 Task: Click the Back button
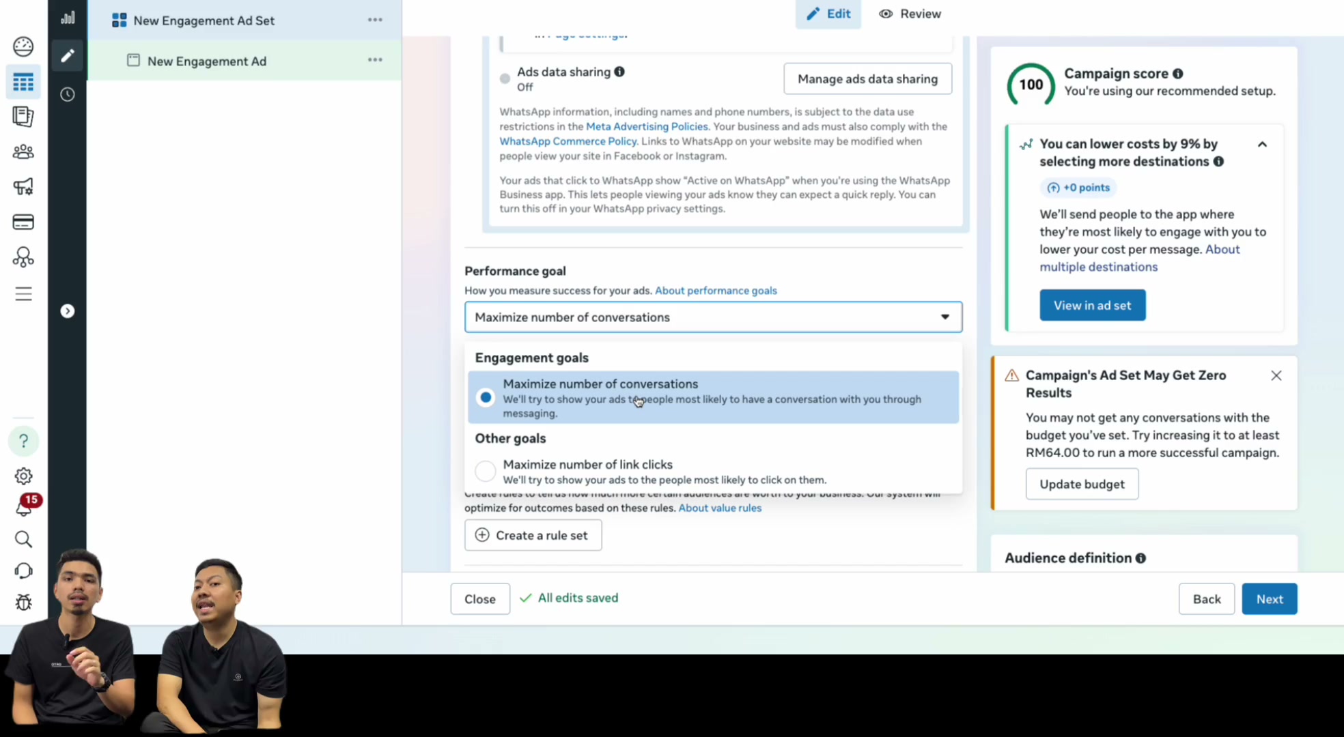click(x=1206, y=598)
